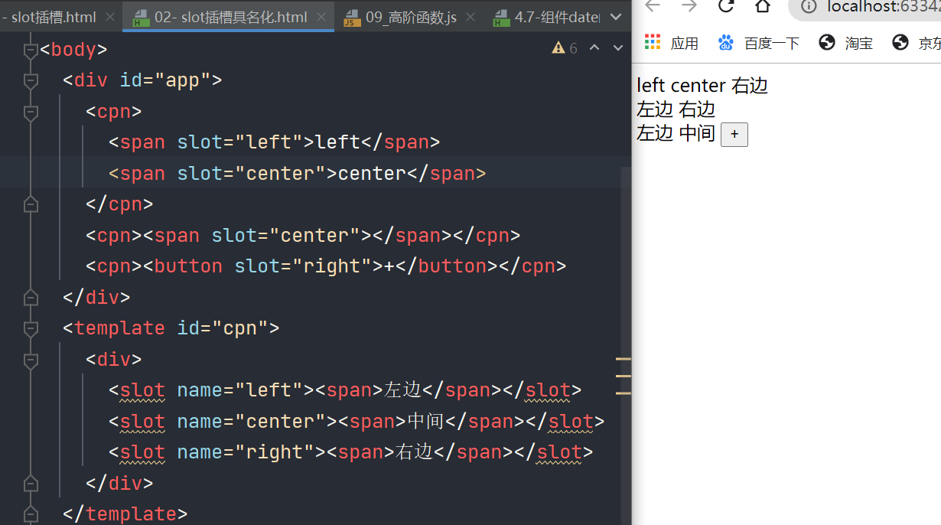This screenshot has width=941, height=525.
Task: Click the slot name="left" code line
Action: (x=345, y=390)
